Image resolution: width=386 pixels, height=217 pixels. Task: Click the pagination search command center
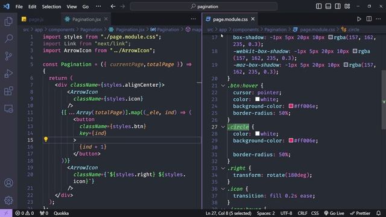204,7
